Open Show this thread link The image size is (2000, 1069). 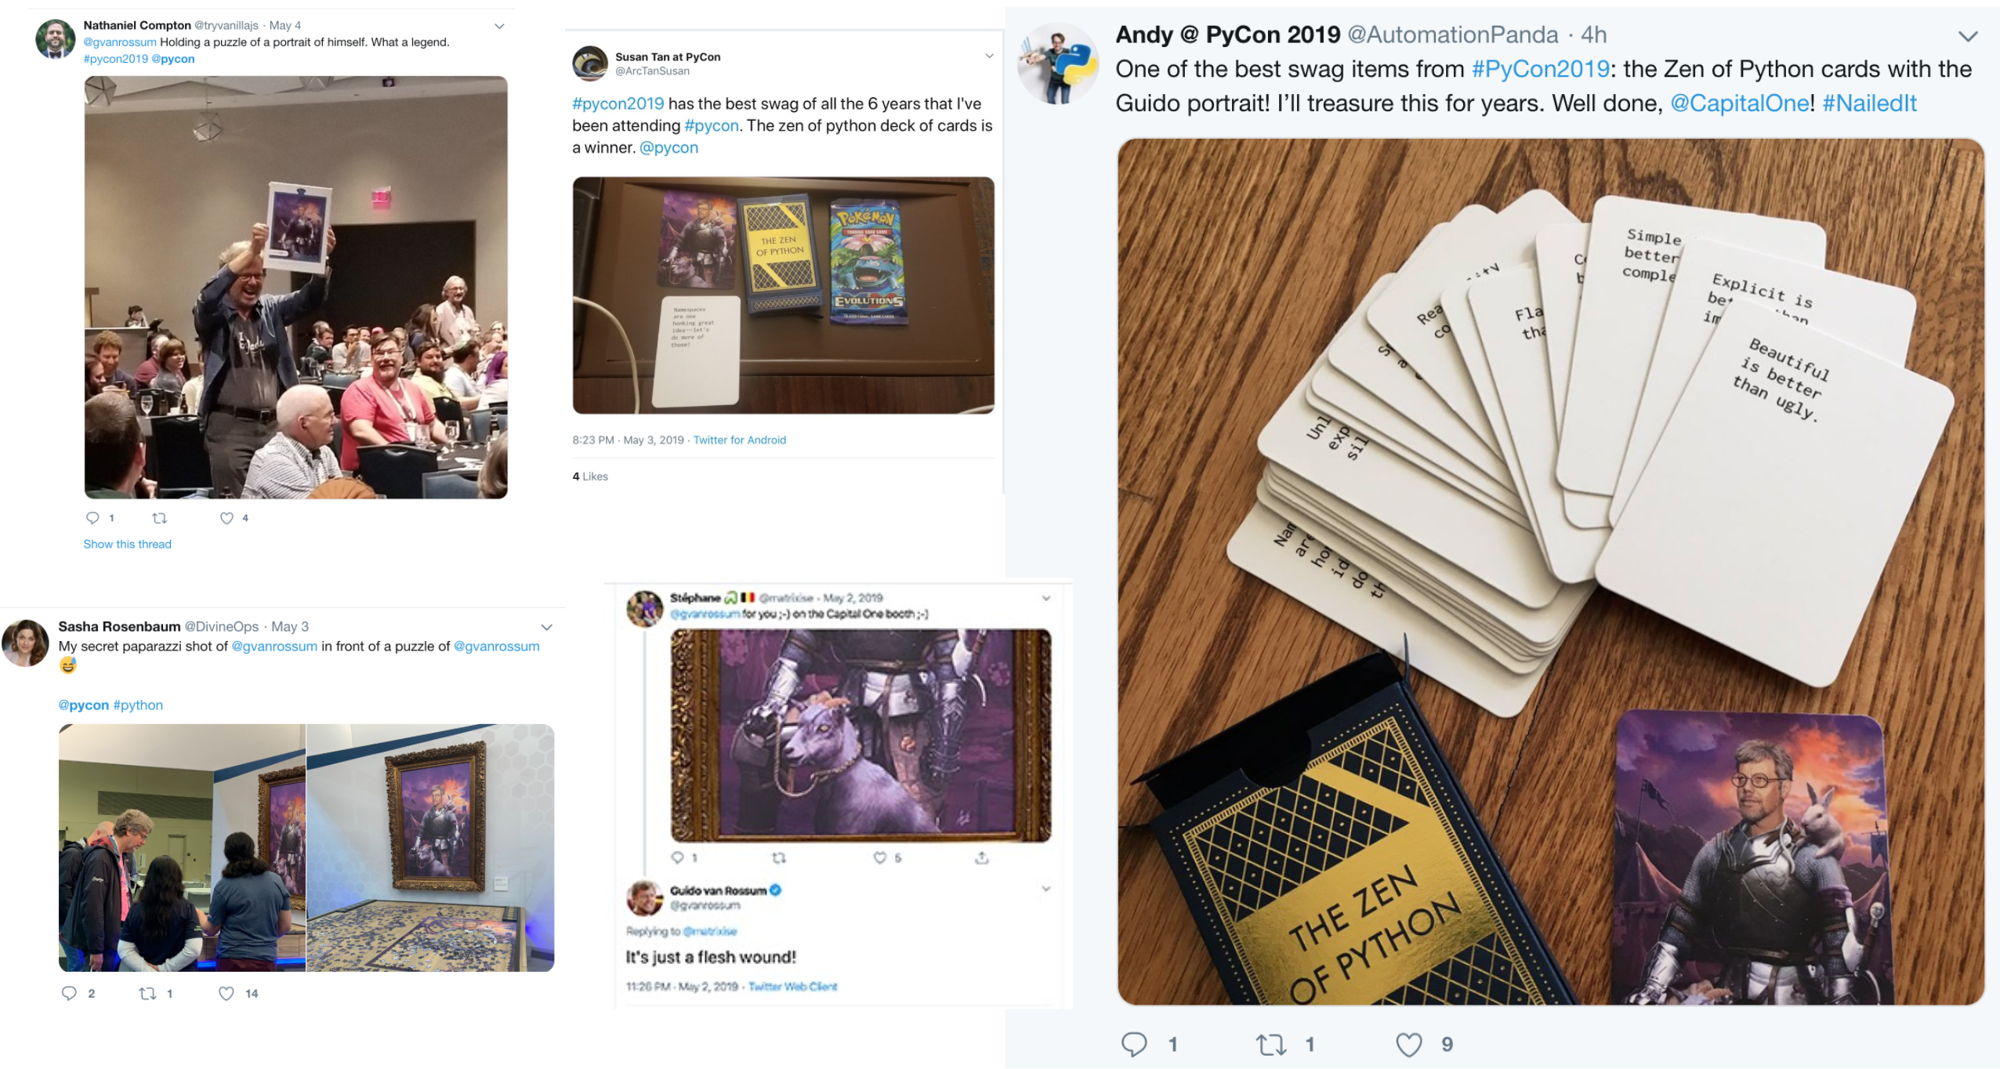pos(127,544)
